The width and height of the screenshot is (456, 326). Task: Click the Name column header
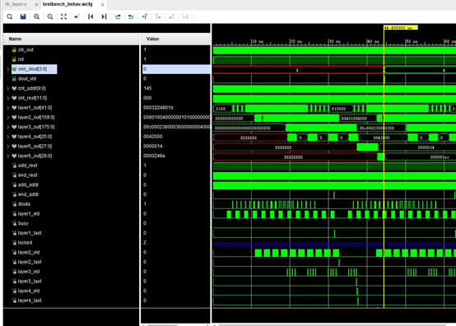point(72,39)
